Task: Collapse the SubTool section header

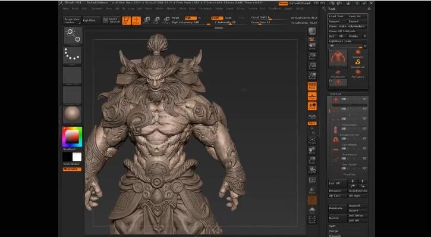Action: click(x=335, y=94)
